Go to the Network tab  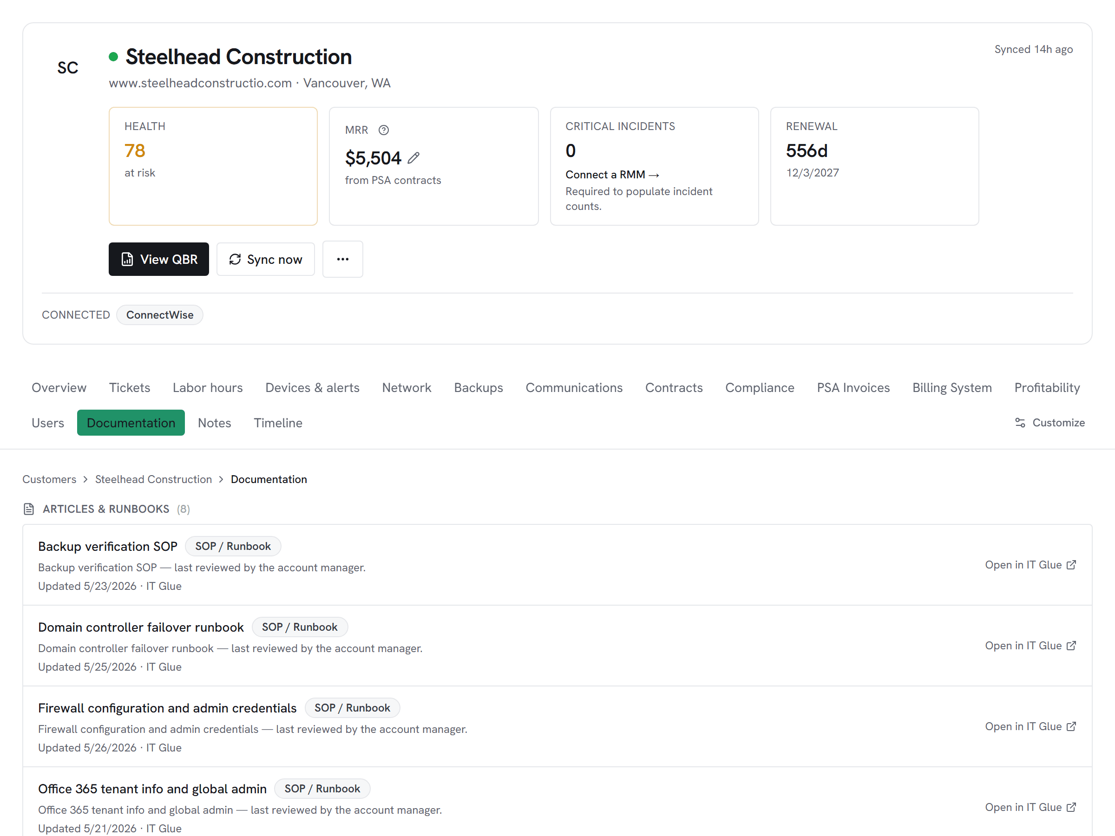(x=407, y=387)
